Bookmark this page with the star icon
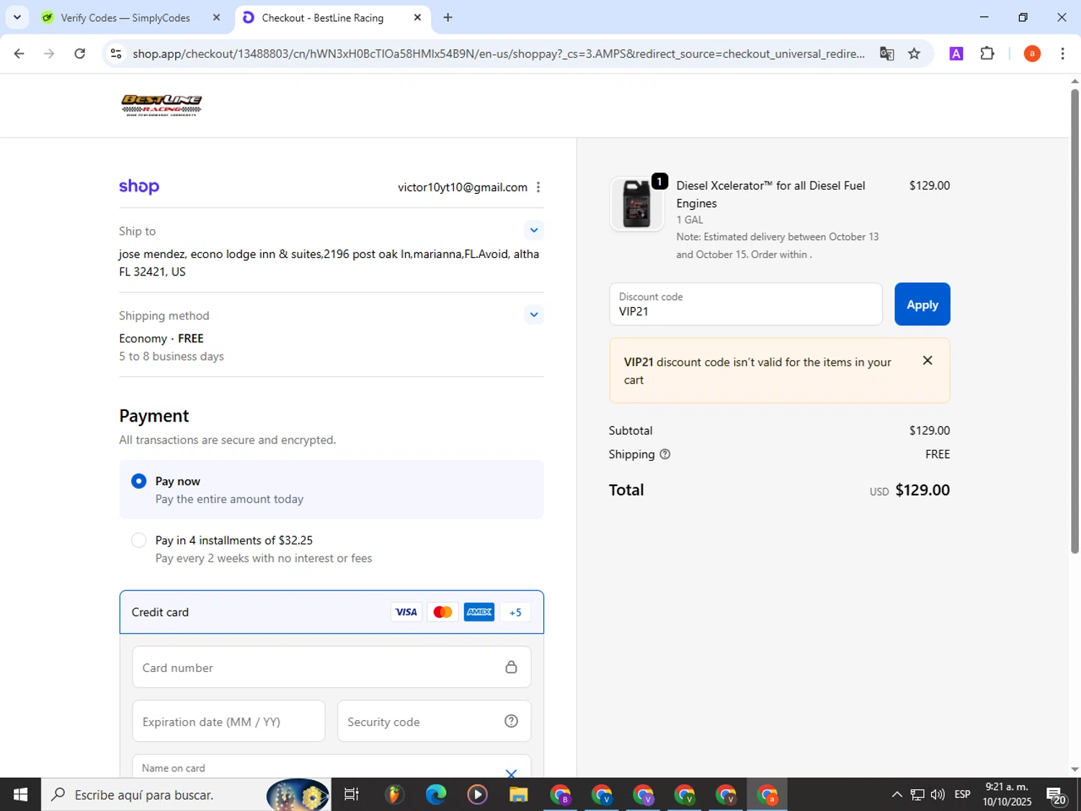Image resolution: width=1081 pixels, height=811 pixels. 914,53
